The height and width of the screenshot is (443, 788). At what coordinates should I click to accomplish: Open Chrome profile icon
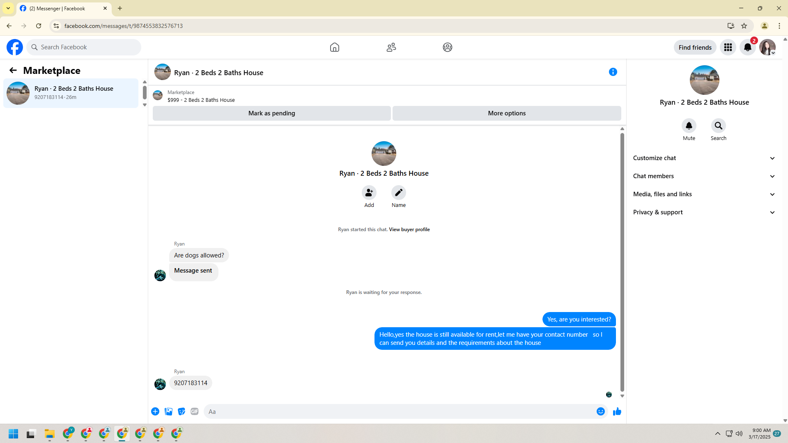(x=765, y=26)
